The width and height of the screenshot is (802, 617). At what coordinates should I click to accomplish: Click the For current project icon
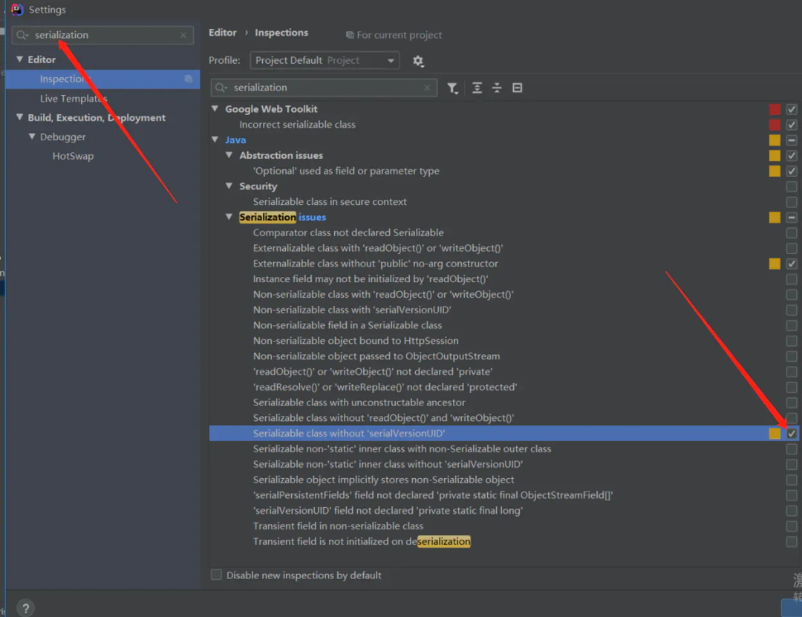350,36
